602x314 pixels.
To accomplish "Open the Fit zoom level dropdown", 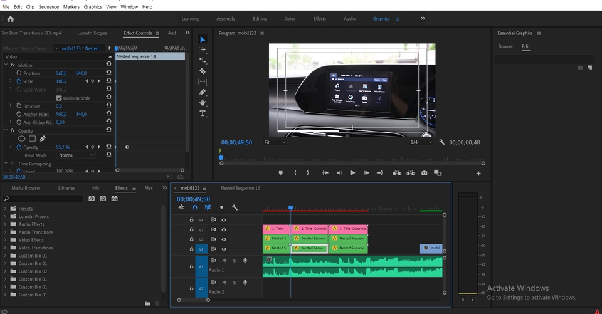I will point(275,142).
